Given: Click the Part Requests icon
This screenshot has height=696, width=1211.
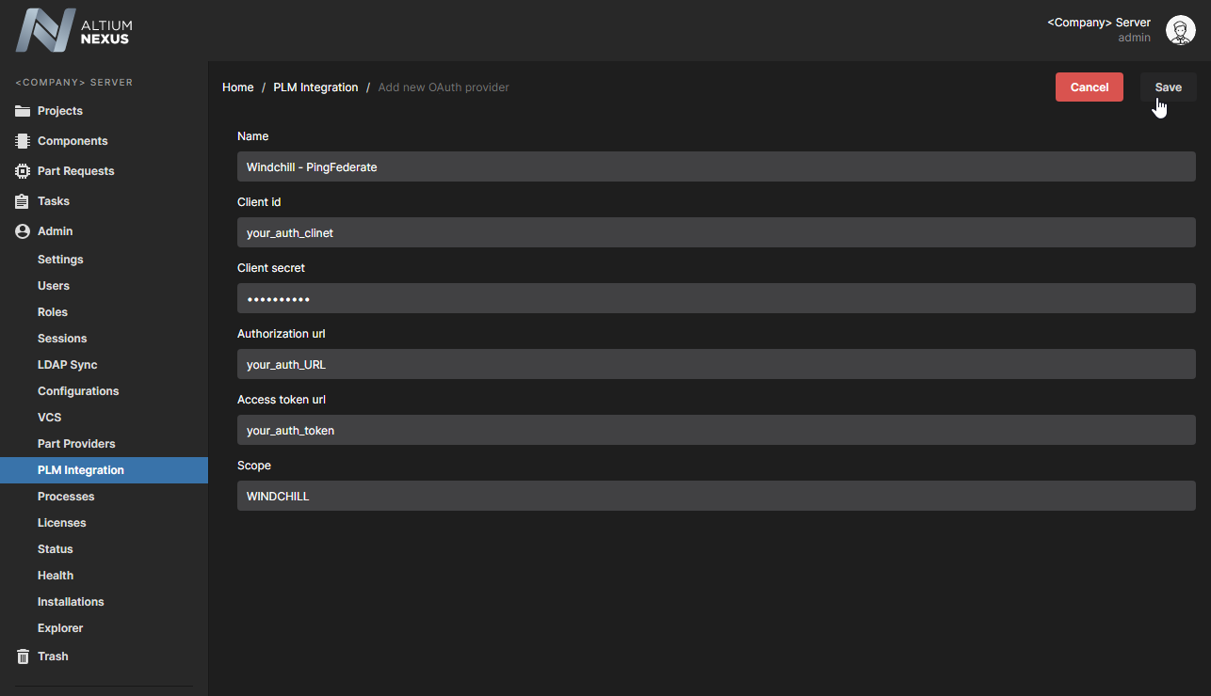Looking at the screenshot, I should point(23,171).
